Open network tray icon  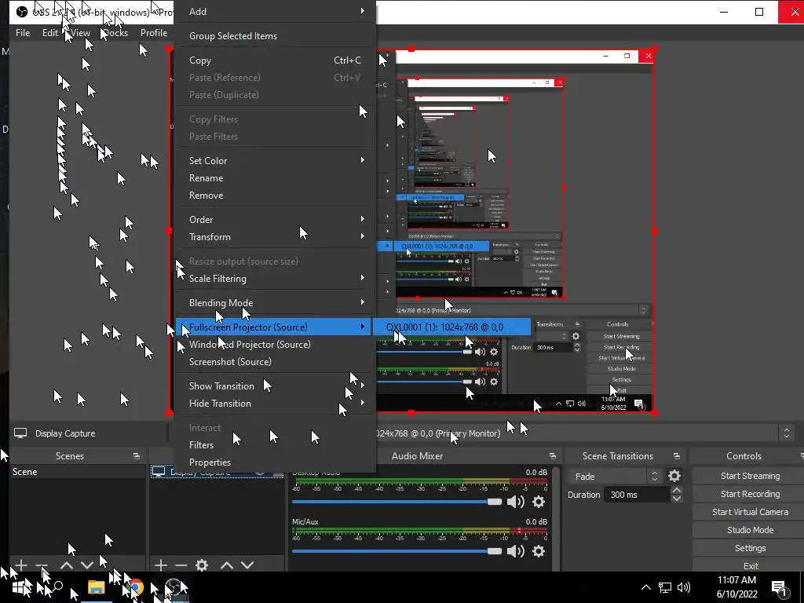(x=665, y=587)
